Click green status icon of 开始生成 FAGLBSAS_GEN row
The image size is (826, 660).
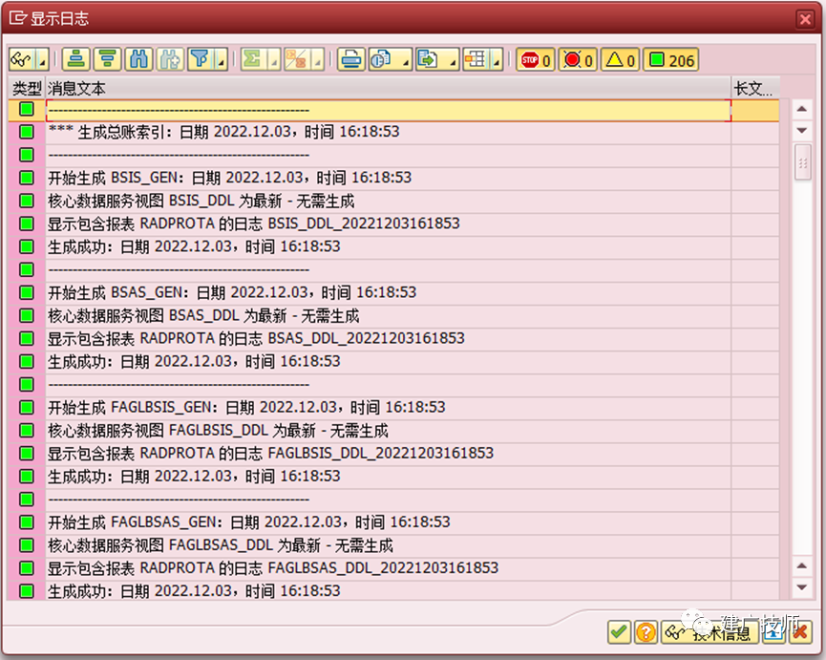[x=27, y=522]
